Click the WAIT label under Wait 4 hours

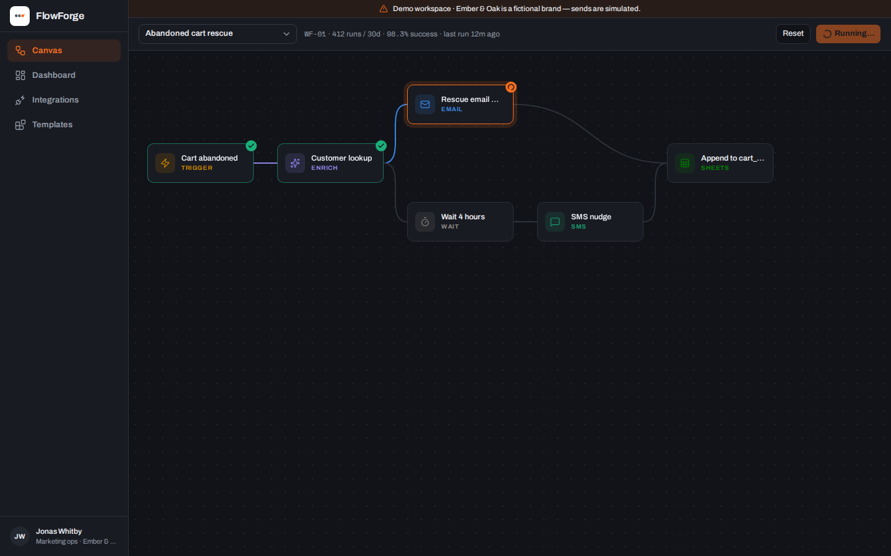450,227
